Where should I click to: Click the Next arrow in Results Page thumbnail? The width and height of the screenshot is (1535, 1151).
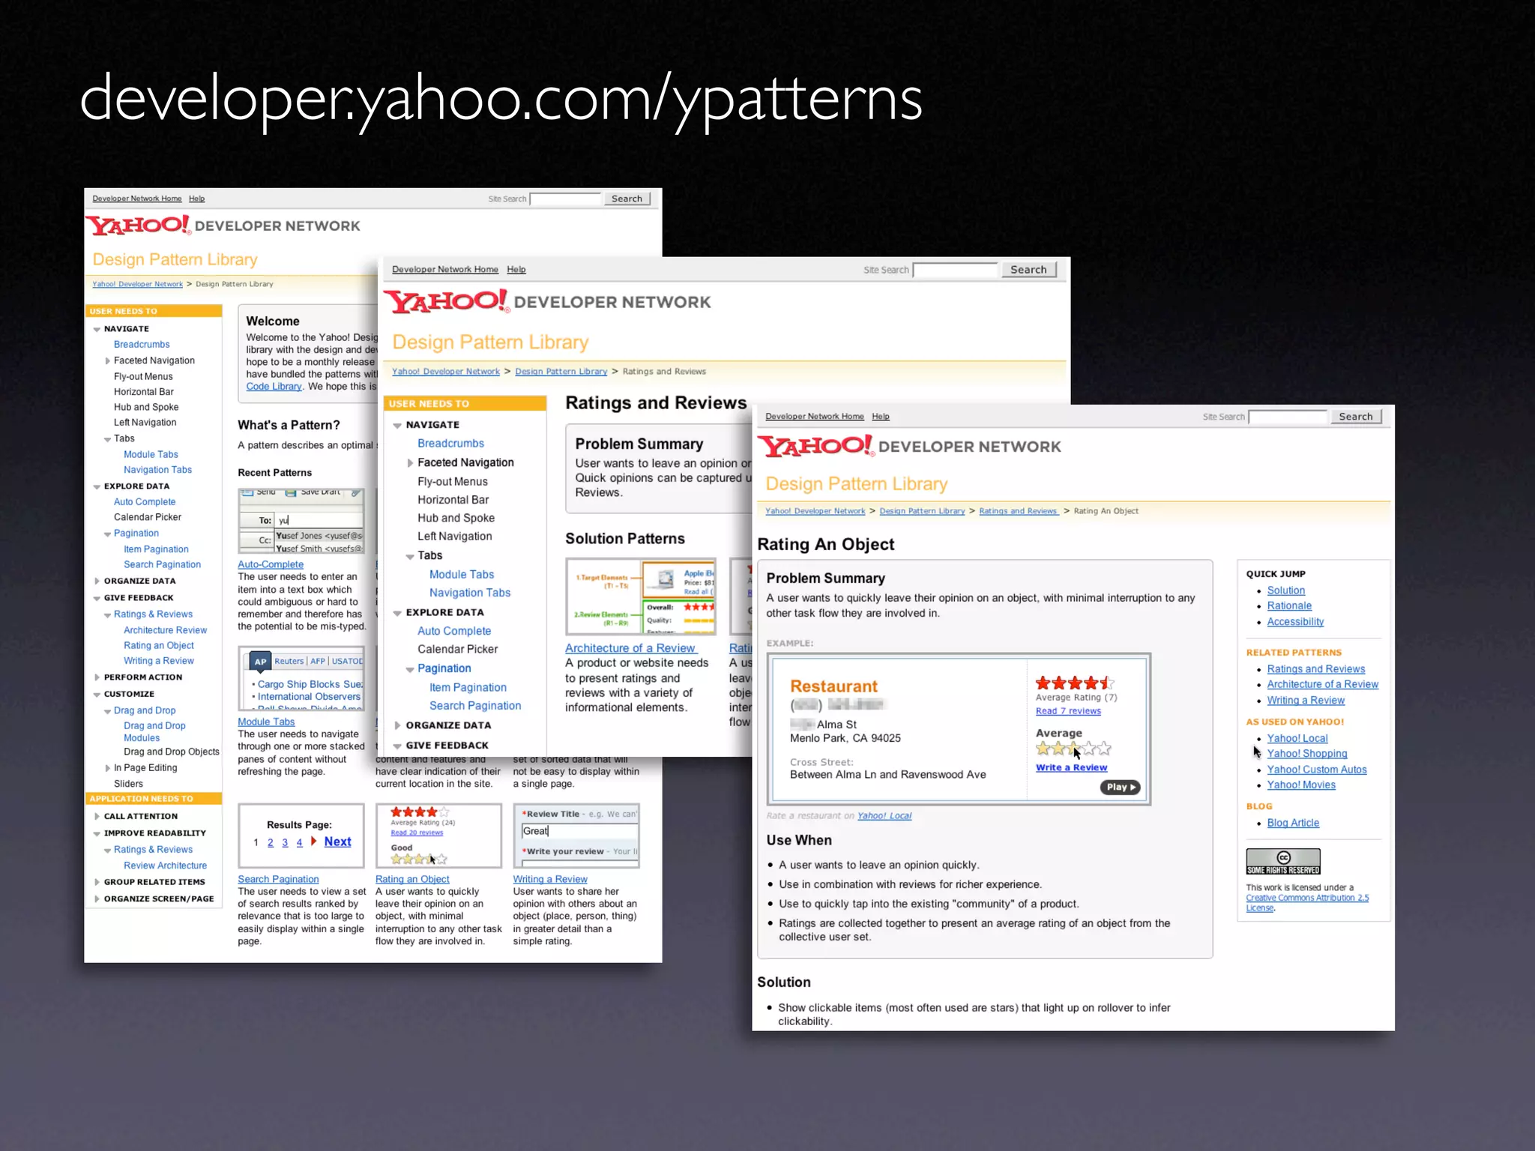pyautogui.click(x=314, y=842)
